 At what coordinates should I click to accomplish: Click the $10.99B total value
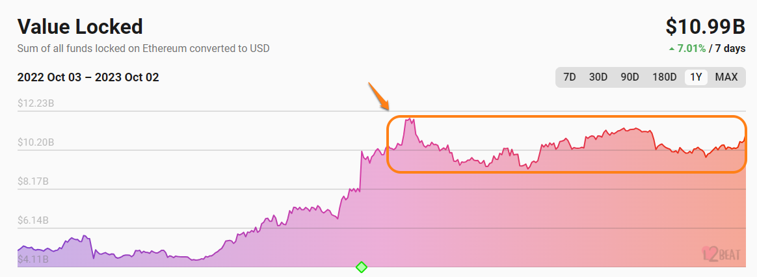(x=705, y=26)
